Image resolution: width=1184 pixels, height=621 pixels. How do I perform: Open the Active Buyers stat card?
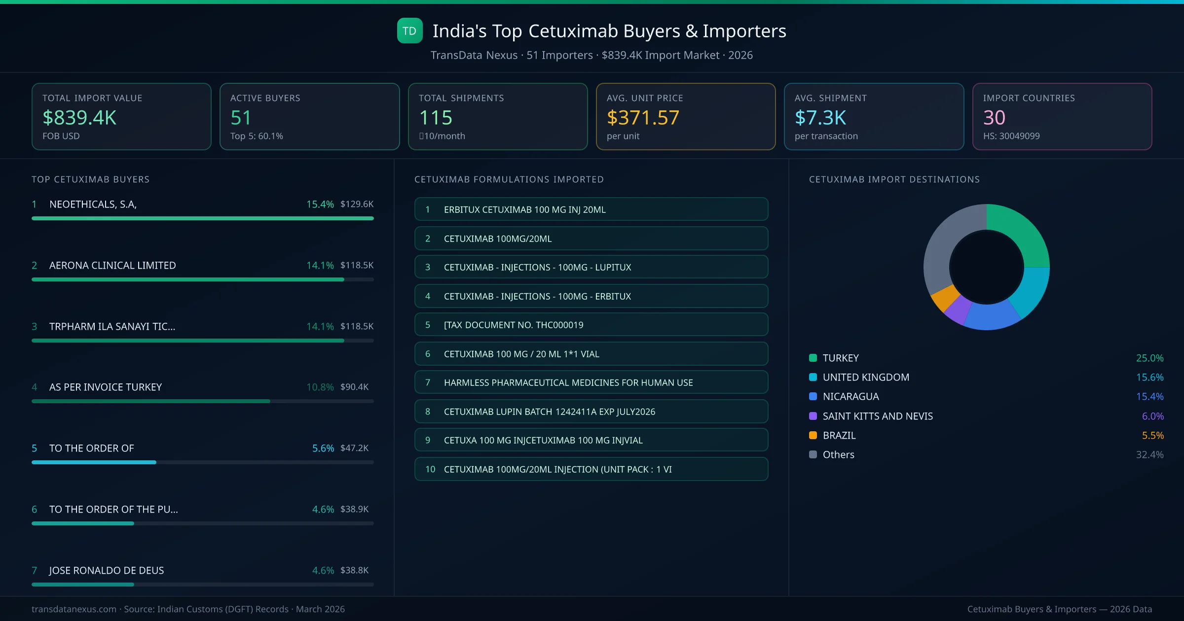click(309, 116)
